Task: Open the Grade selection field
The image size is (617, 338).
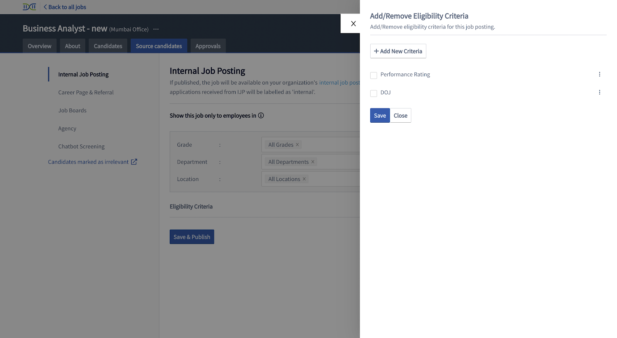Action: (x=310, y=145)
